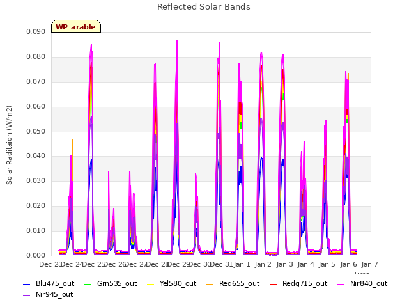This screenshot has width=409, height=307.
Task: Click the blue Blu475_out legend swatch
Action: coord(27,284)
